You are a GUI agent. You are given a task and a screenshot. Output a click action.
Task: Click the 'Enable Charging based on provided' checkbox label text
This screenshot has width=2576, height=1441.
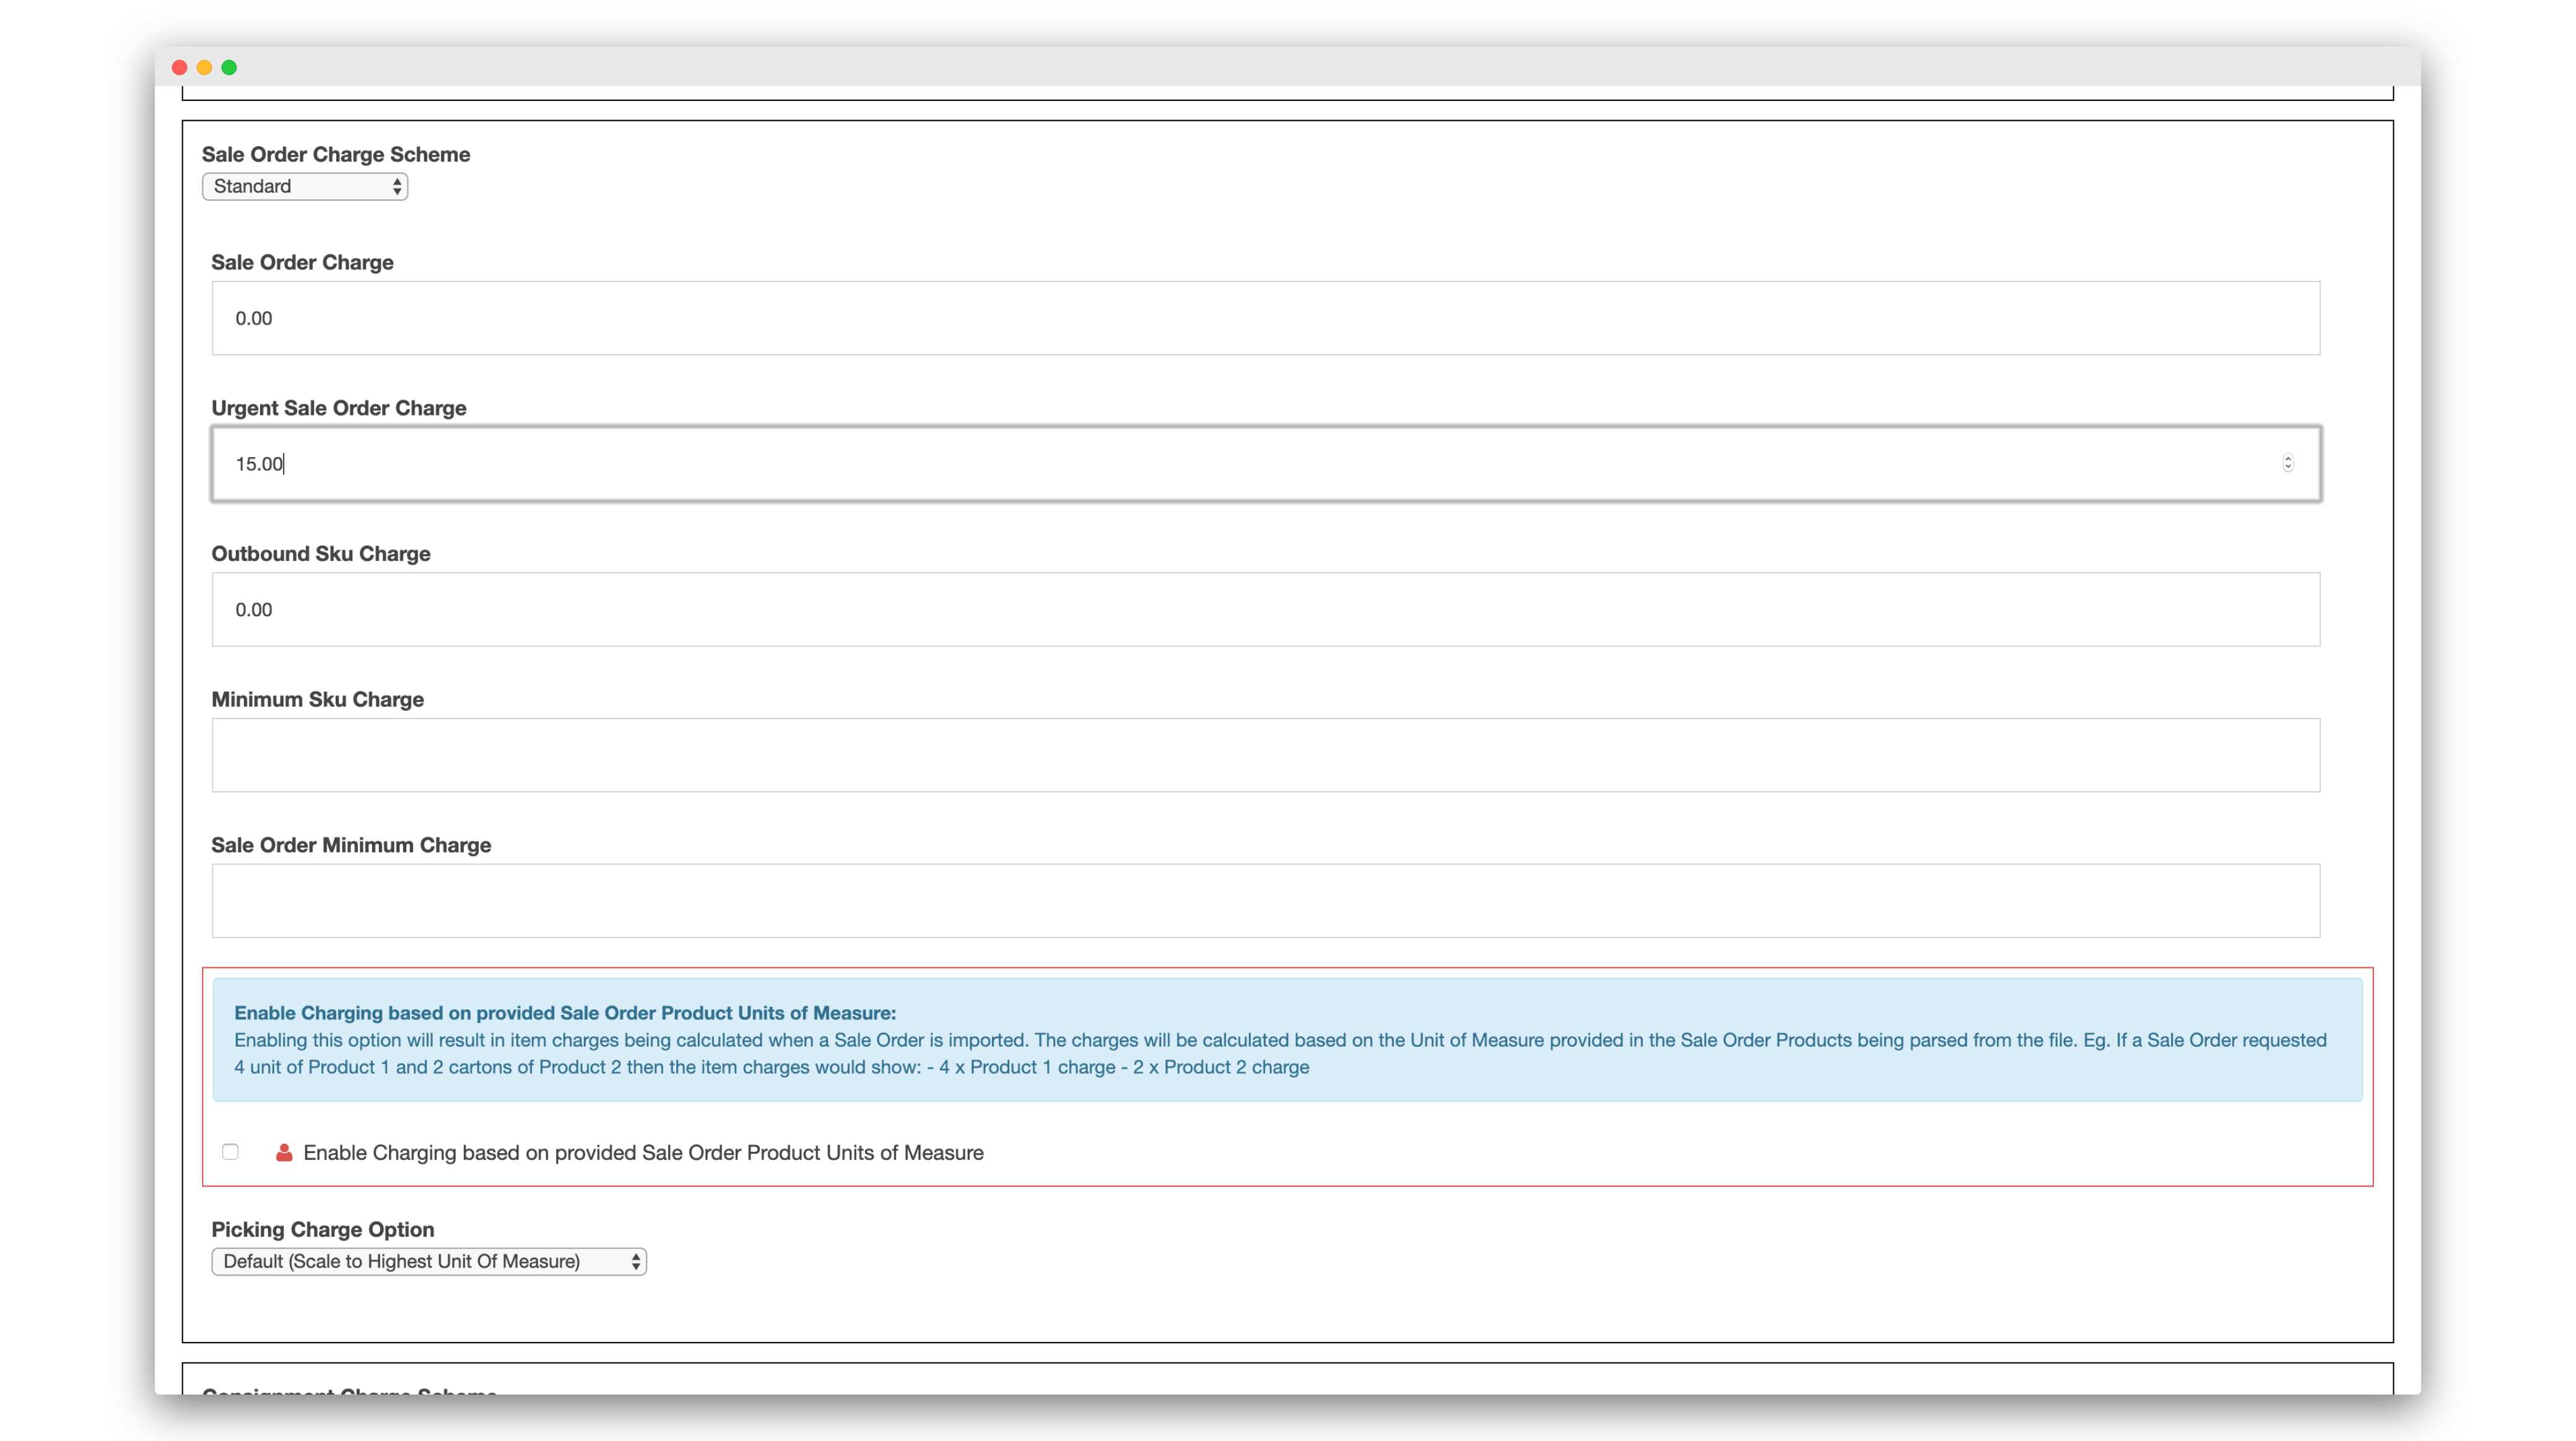tap(643, 1152)
